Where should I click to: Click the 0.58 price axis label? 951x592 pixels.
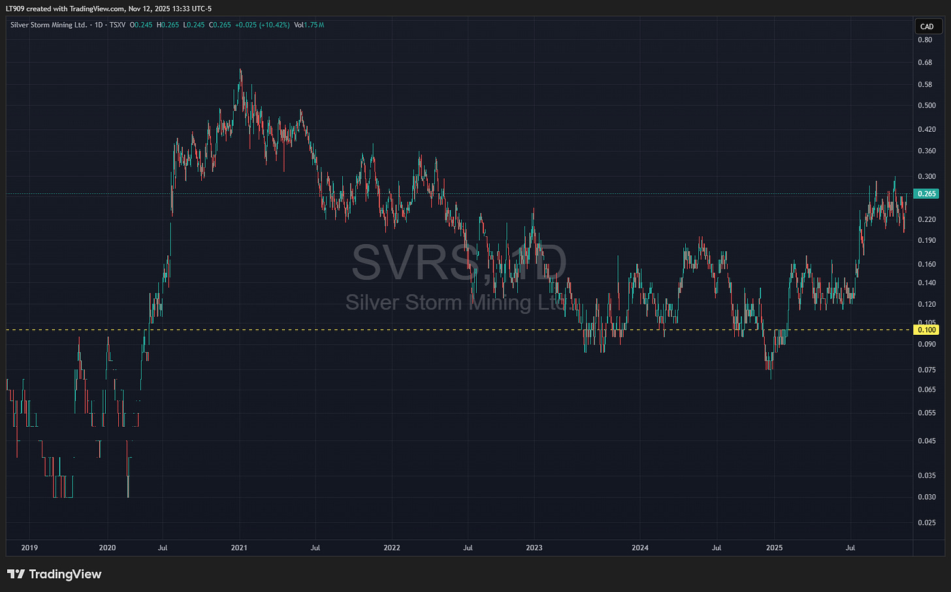[x=925, y=85]
